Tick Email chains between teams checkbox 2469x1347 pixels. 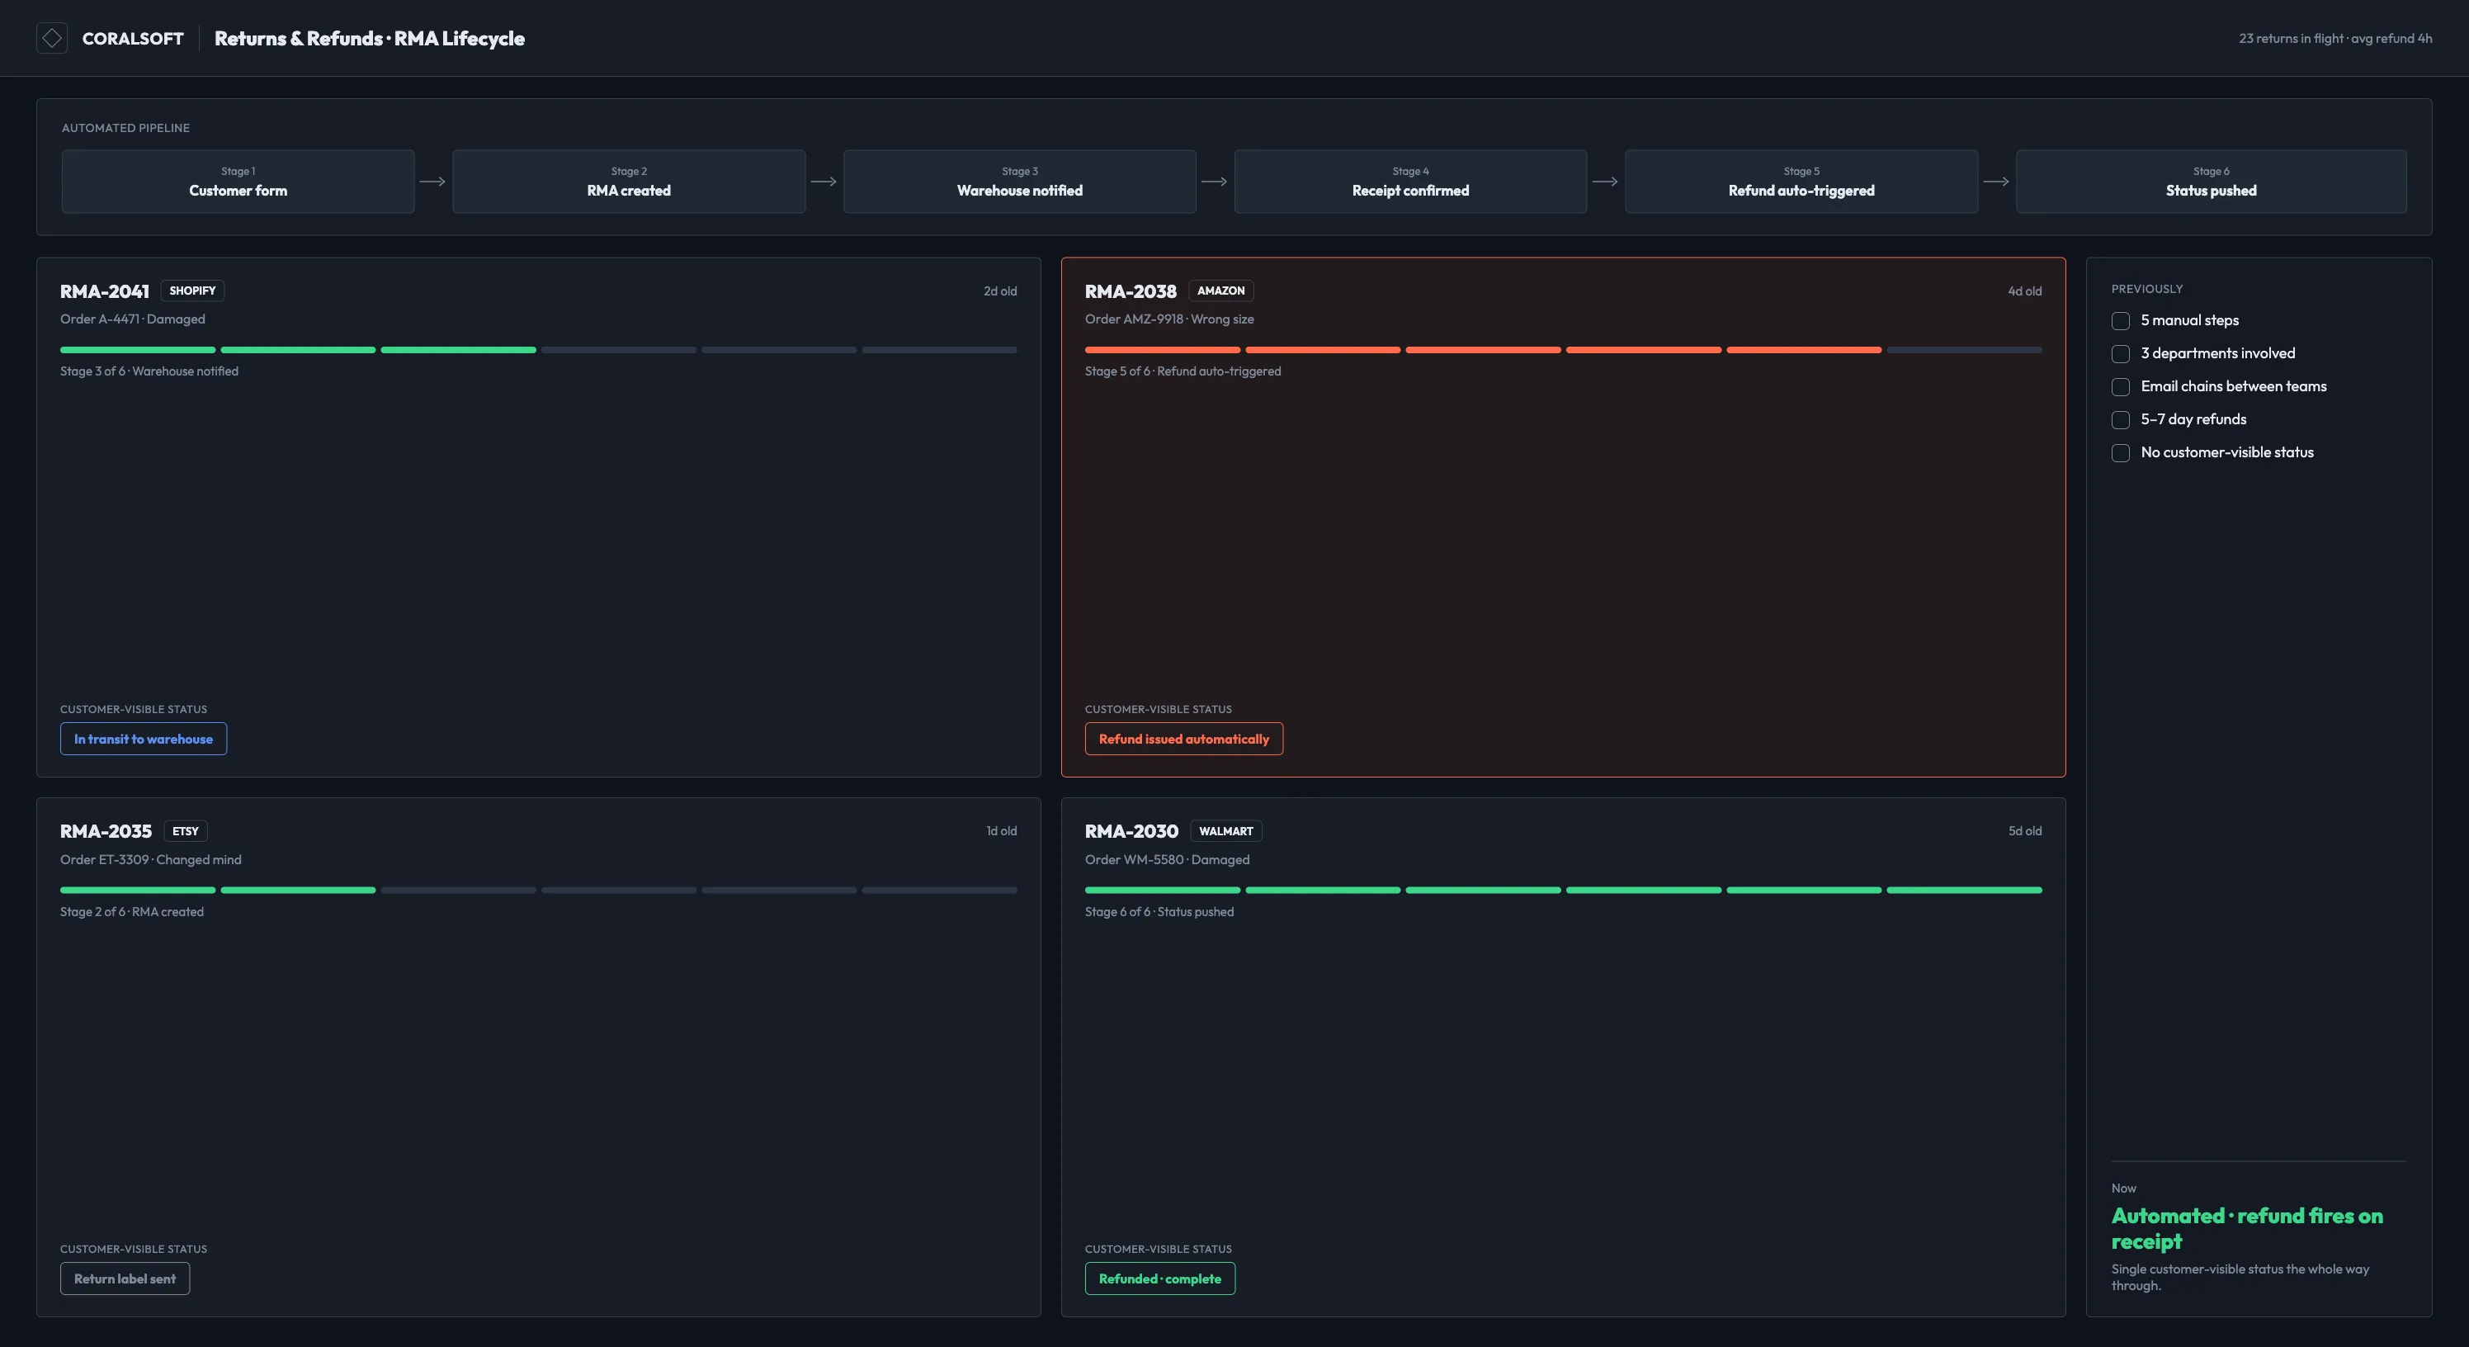pyautogui.click(x=2120, y=386)
